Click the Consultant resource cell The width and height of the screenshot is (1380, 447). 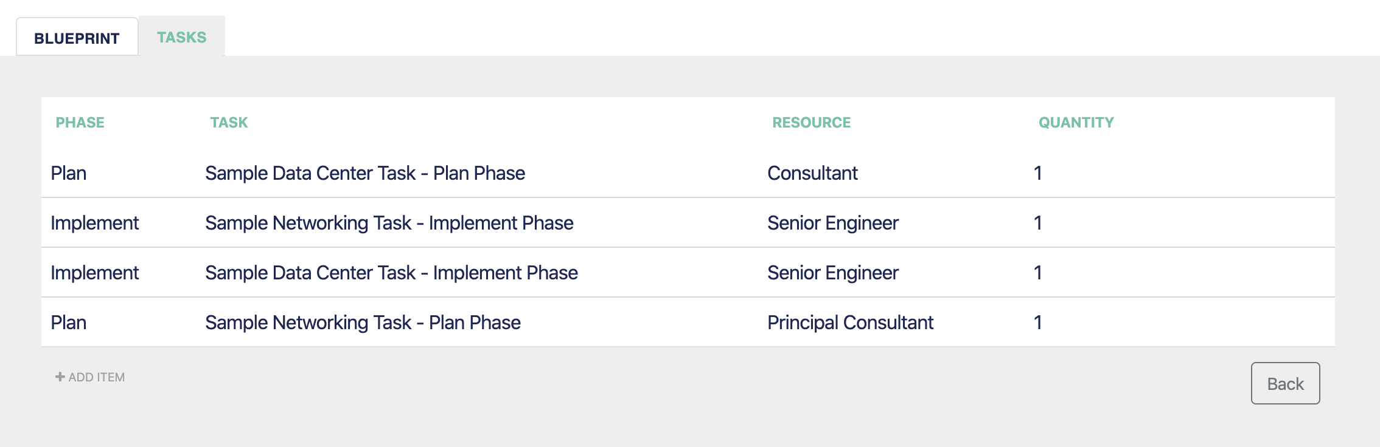point(812,173)
